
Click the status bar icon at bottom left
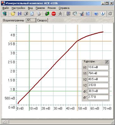coord(5,122)
